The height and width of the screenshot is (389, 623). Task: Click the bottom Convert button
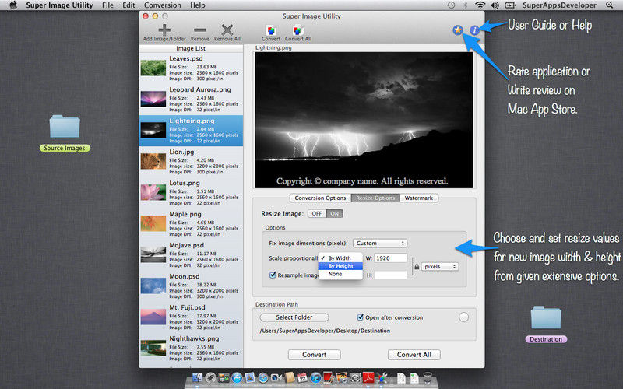(x=315, y=355)
